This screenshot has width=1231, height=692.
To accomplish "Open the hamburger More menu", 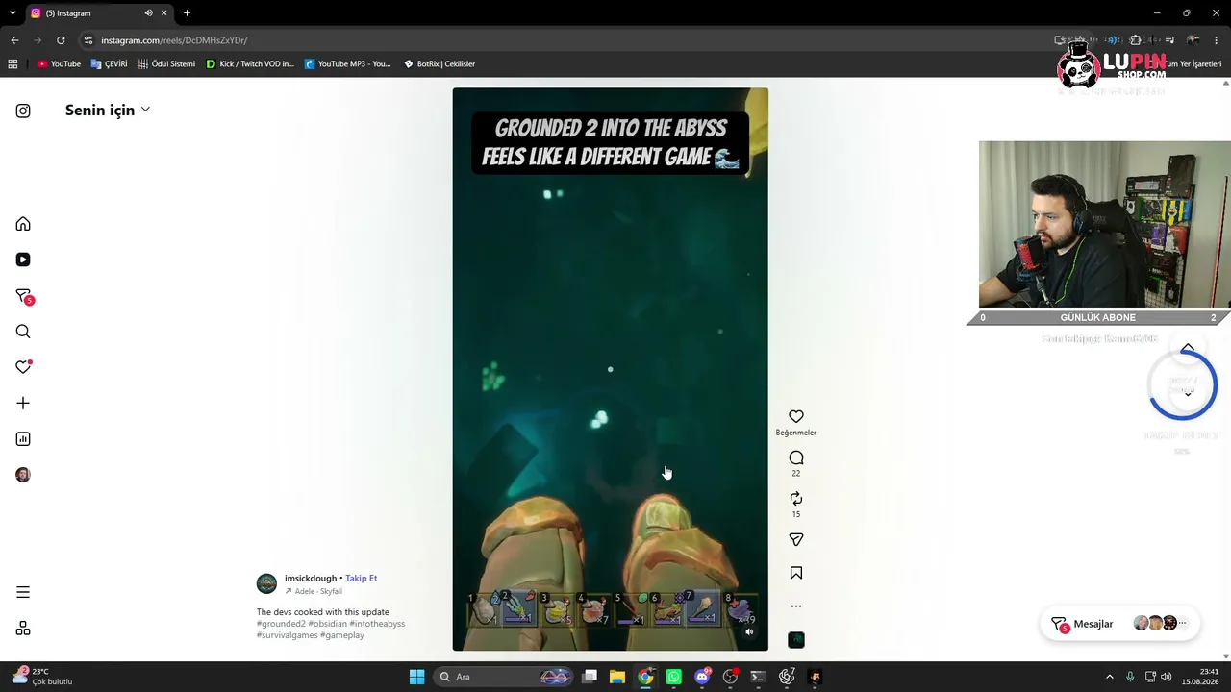I will [x=23, y=592].
